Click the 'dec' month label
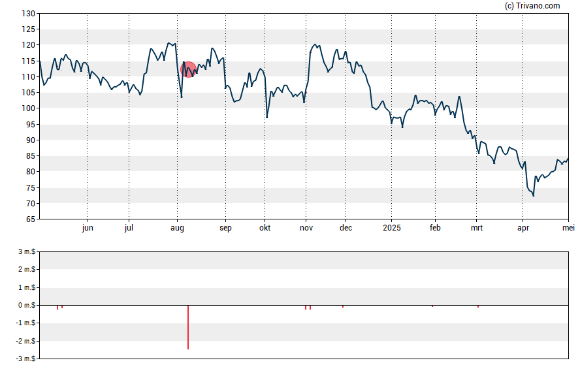 coord(346,228)
